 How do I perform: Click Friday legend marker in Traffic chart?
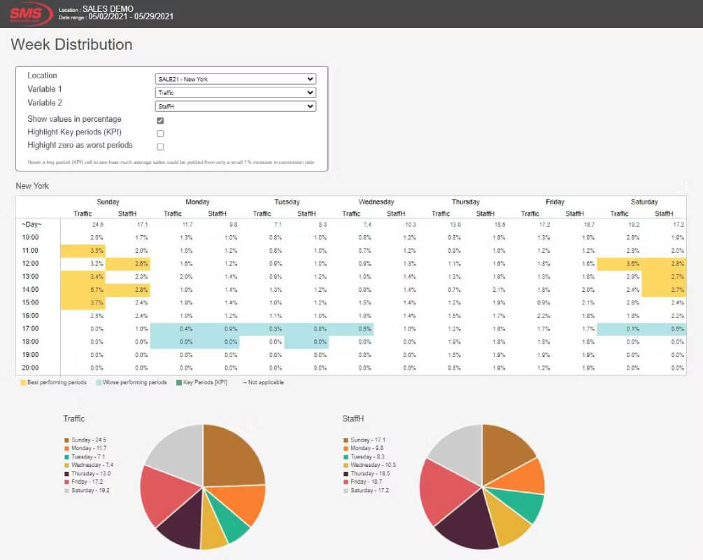67,482
